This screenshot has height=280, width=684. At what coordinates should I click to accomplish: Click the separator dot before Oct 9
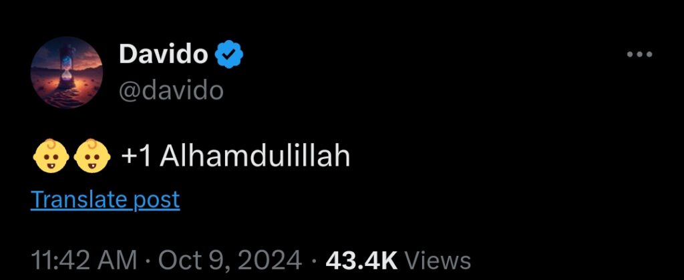[x=148, y=261]
